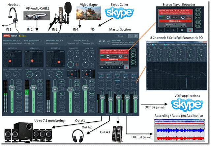The image size is (211, 146).
Task: Toggle M.C on Voicemeeter VAIO strip
Action: 77,103
